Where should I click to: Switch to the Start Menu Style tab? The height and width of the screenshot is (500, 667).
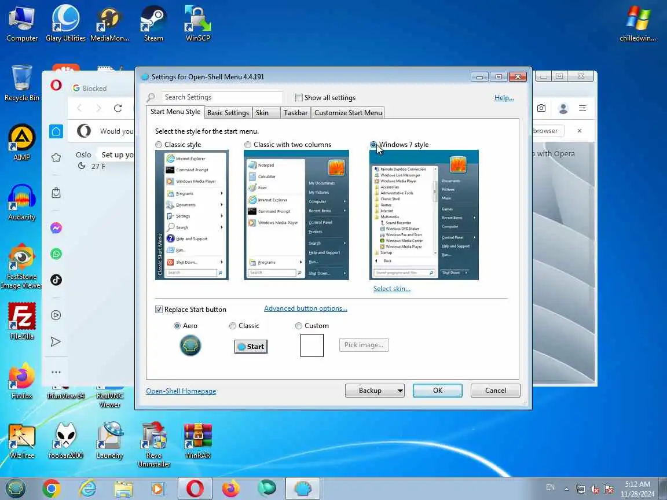(175, 112)
